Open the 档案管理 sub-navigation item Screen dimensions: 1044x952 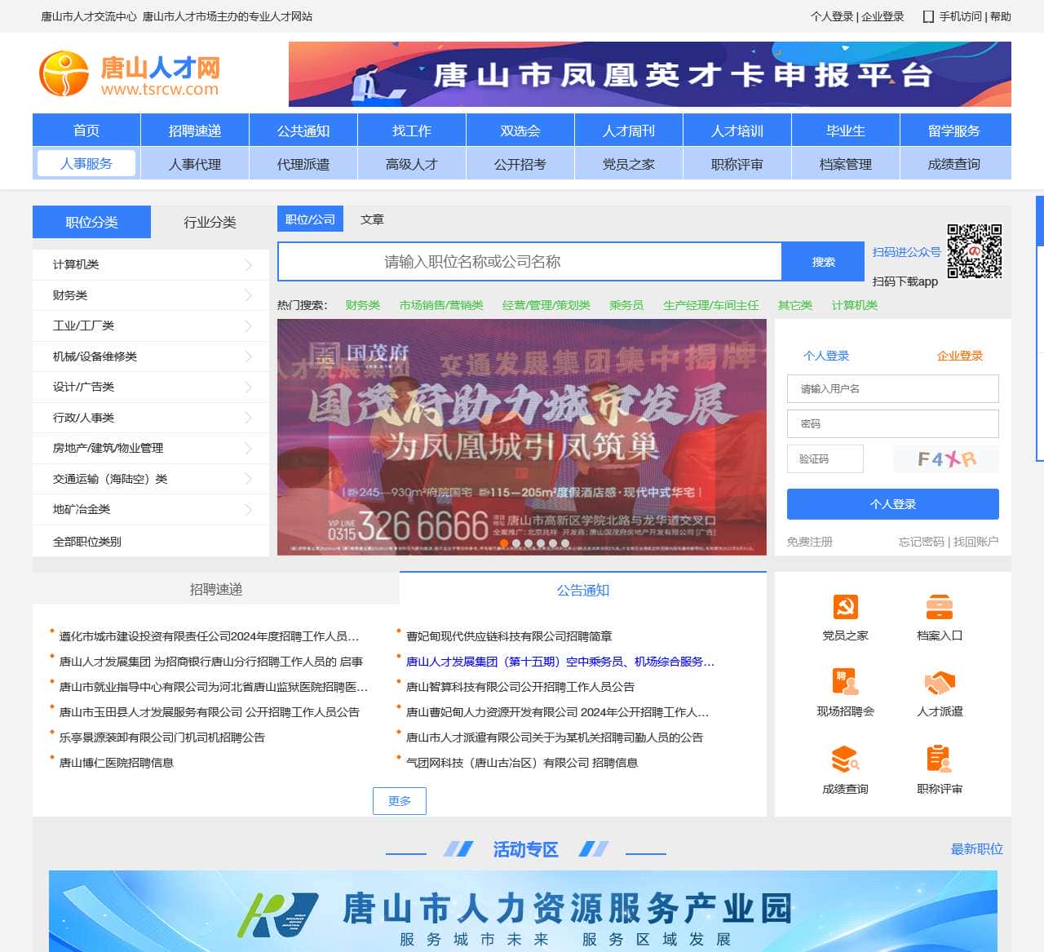846,164
